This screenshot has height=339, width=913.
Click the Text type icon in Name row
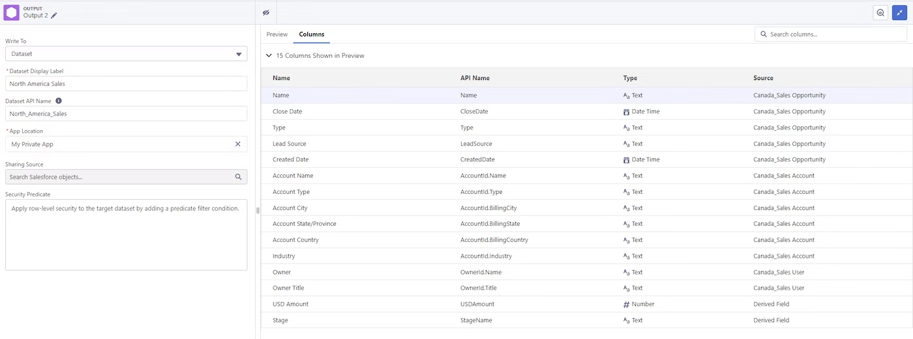(x=626, y=96)
